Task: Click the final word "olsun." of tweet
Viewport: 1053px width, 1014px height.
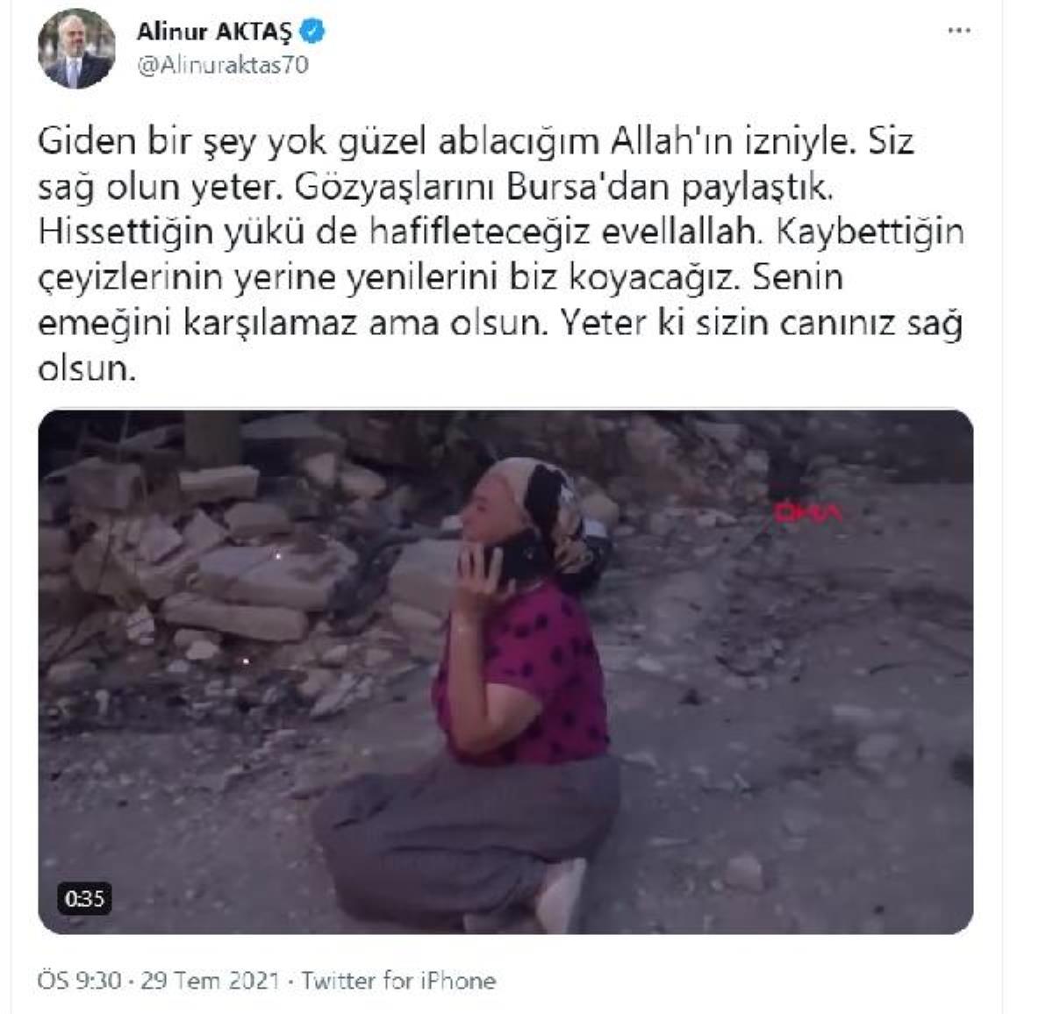Action: 88,368
